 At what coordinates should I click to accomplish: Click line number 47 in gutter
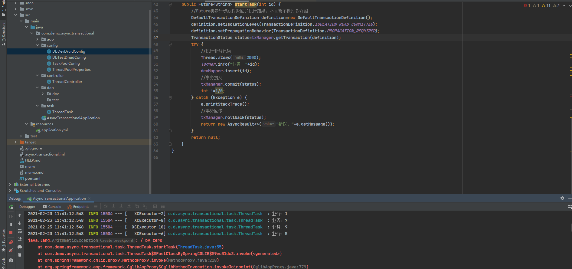156,38
